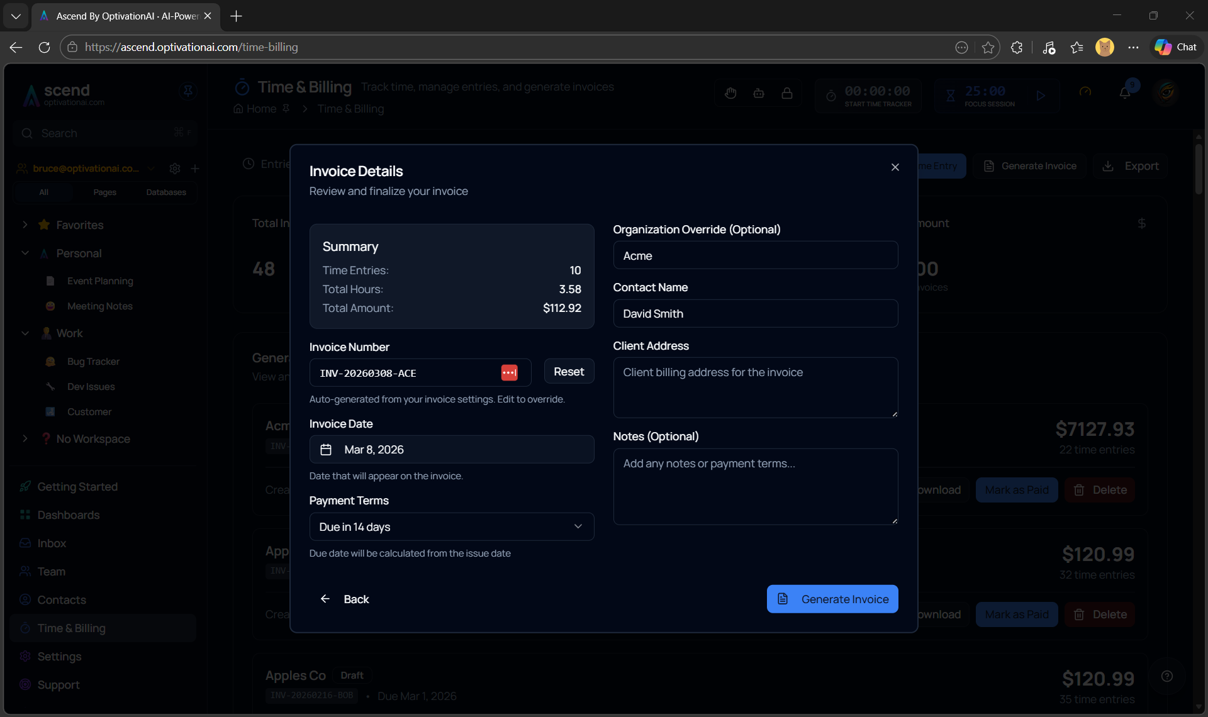Open account settings with the gear icon
This screenshot has height=717, width=1208.
[175, 169]
